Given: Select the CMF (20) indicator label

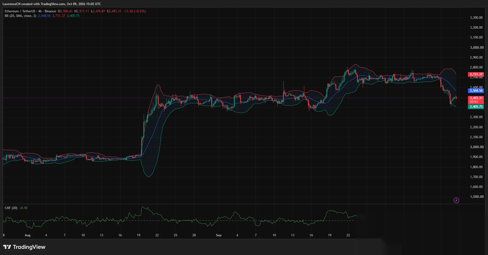Looking at the screenshot, I should click(11, 208).
